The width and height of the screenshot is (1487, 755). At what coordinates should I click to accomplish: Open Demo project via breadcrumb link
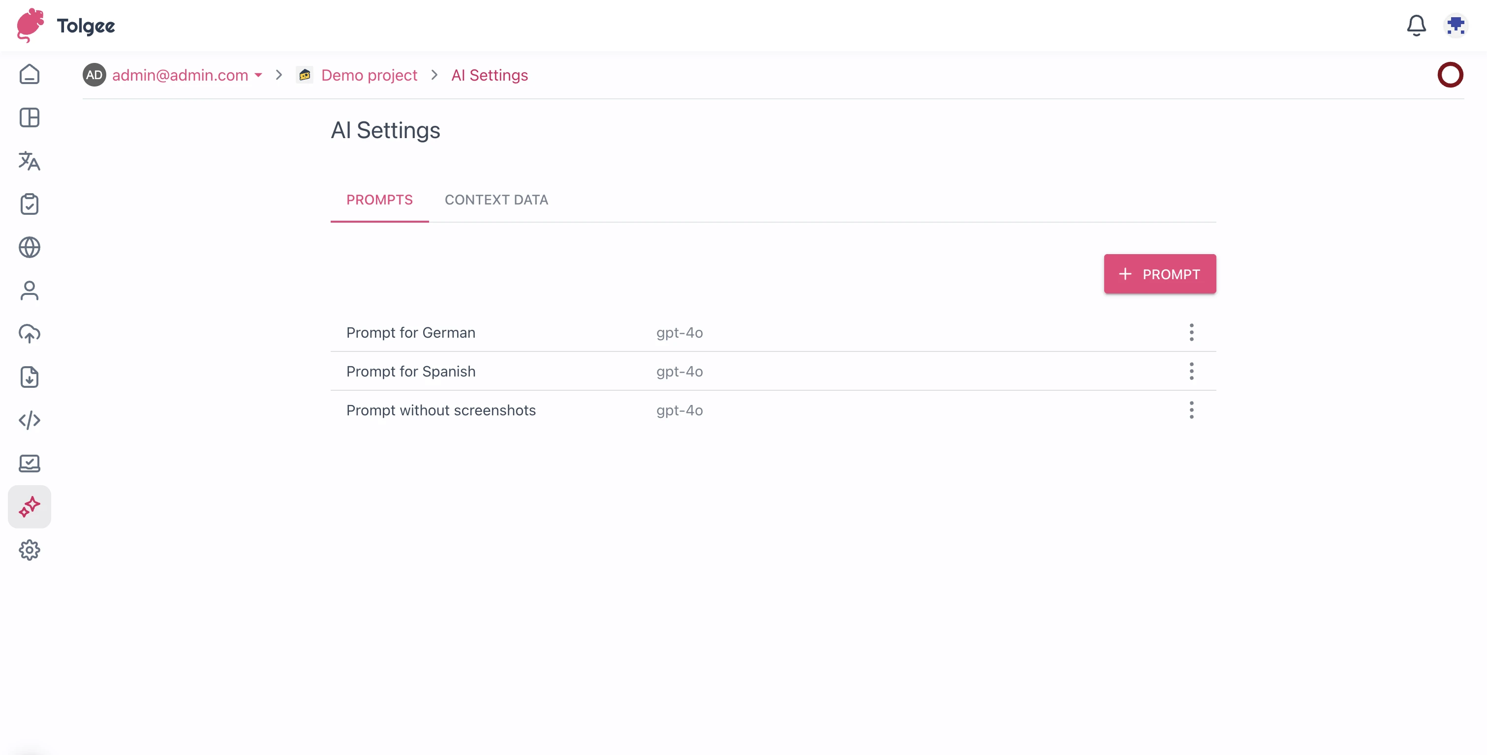coord(369,75)
